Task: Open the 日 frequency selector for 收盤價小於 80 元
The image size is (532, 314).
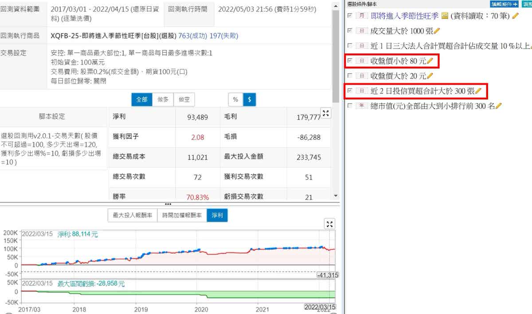Action: point(362,61)
